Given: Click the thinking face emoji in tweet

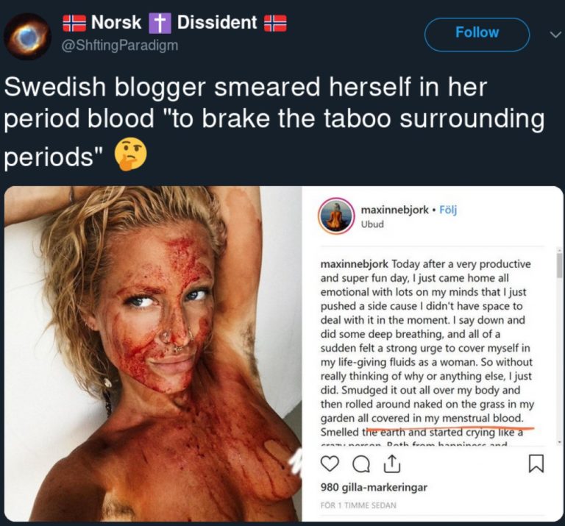Looking at the screenshot, I should tap(130, 154).
